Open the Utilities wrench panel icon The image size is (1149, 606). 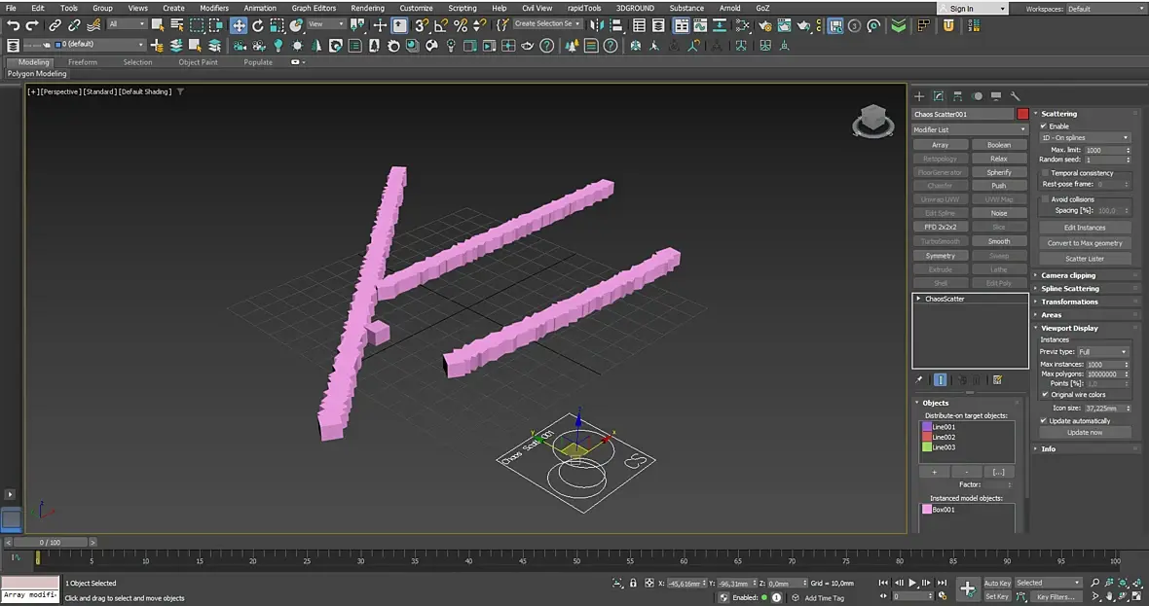1015,96
